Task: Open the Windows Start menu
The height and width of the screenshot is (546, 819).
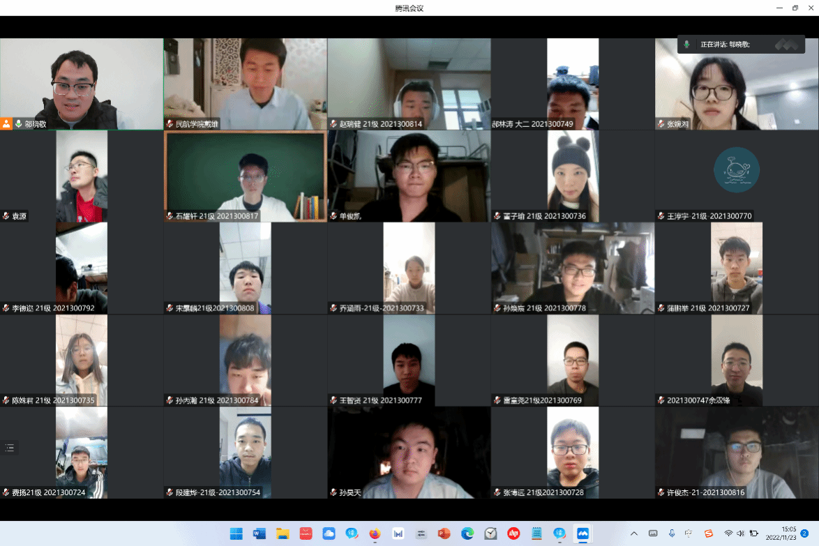Action: click(x=236, y=533)
